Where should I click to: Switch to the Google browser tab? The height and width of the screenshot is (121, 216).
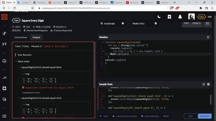point(24,2)
